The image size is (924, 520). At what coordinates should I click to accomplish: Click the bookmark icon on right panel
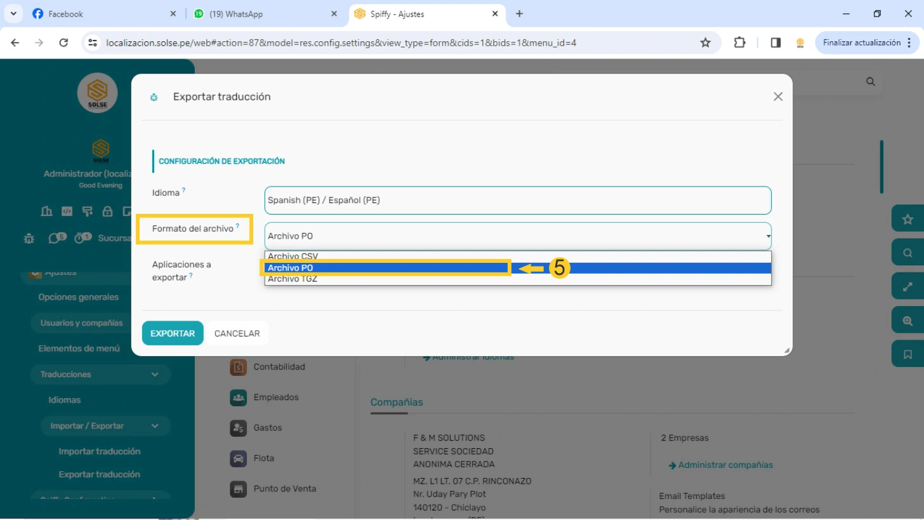[x=907, y=354]
